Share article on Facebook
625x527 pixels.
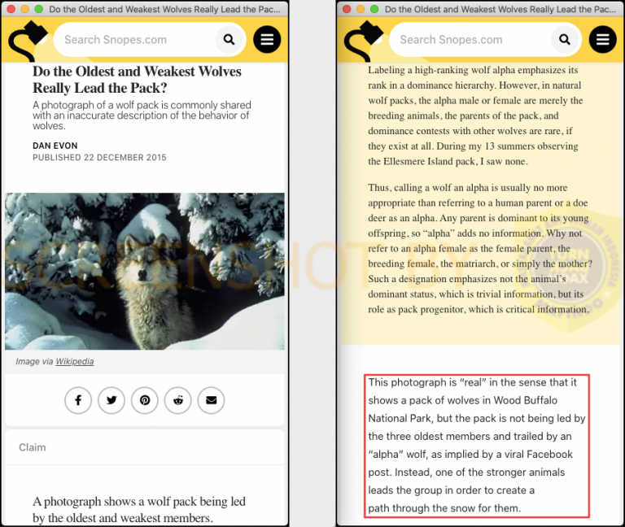[78, 400]
